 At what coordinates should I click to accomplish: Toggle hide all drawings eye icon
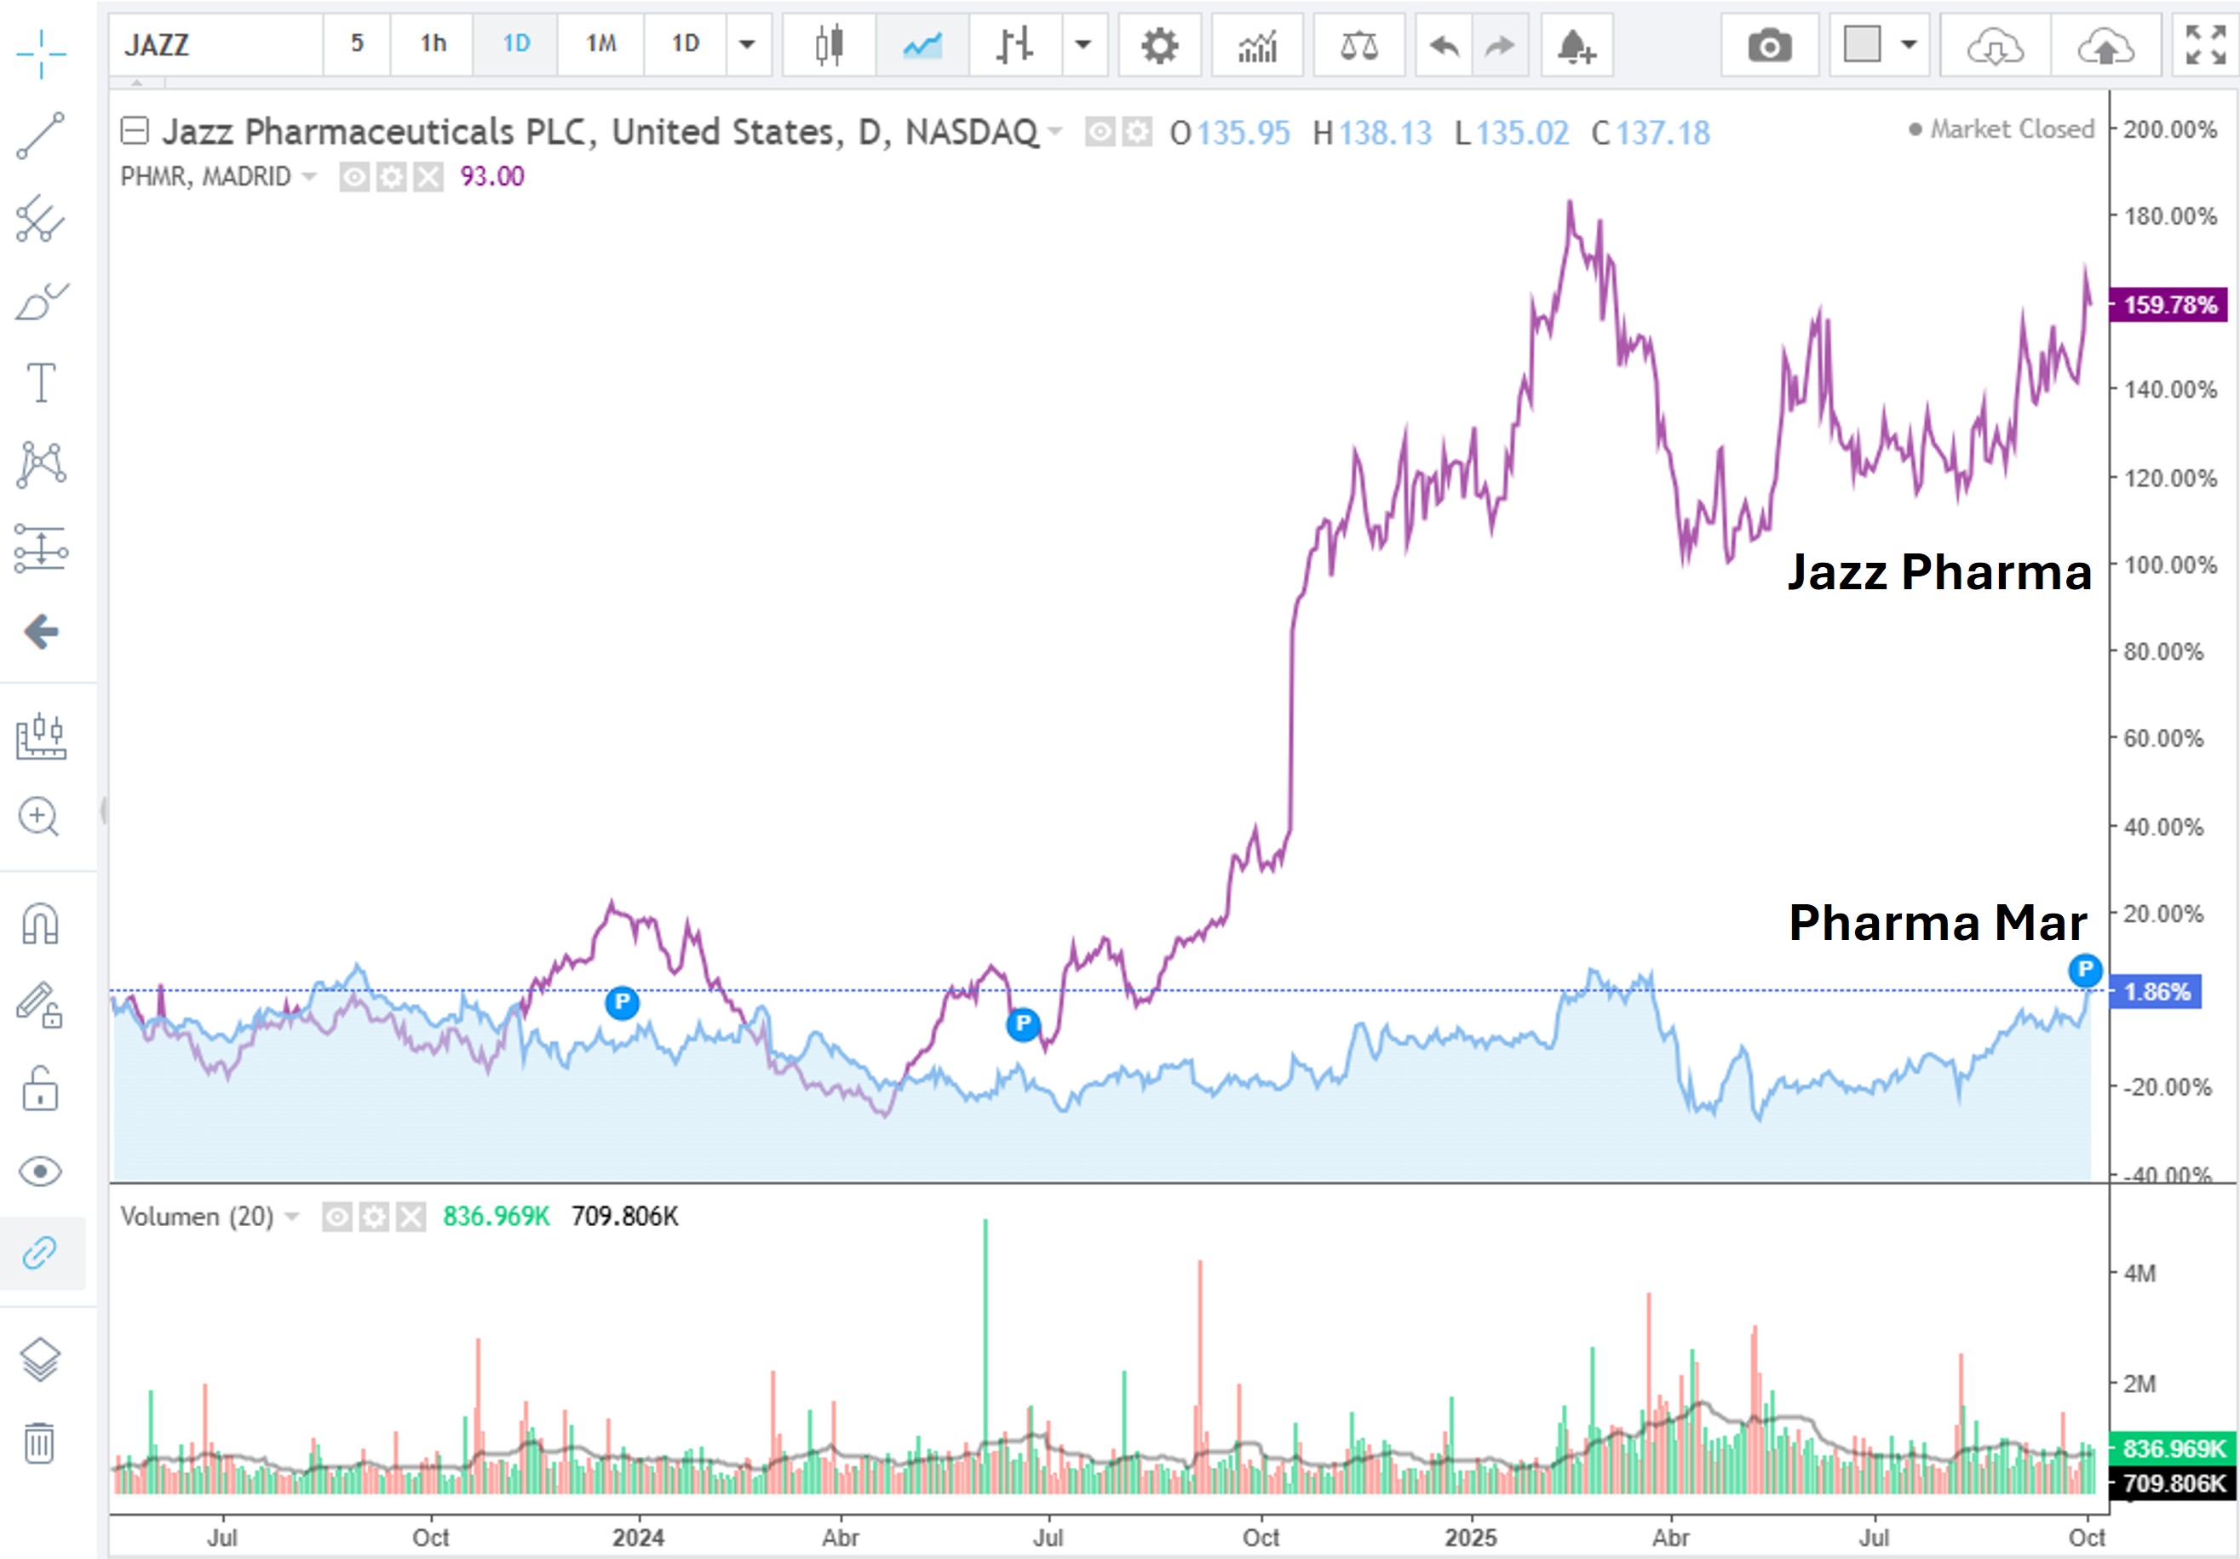(x=40, y=1171)
